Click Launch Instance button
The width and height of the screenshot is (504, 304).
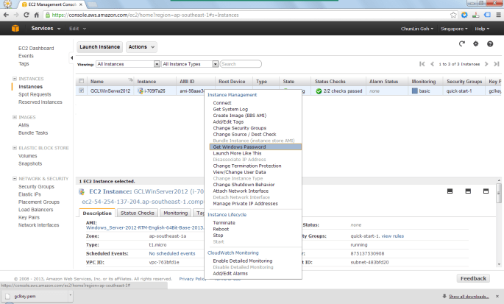point(99,47)
